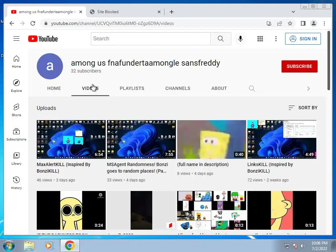
Task: Go to the YouTube logo homepage
Action: point(43,39)
